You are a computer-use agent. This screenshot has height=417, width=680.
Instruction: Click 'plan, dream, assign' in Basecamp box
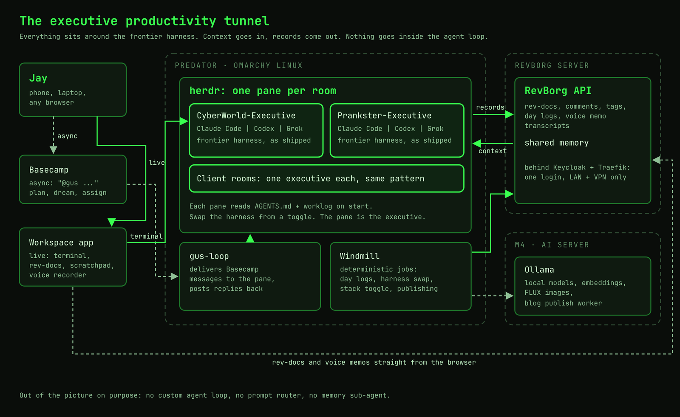(68, 193)
